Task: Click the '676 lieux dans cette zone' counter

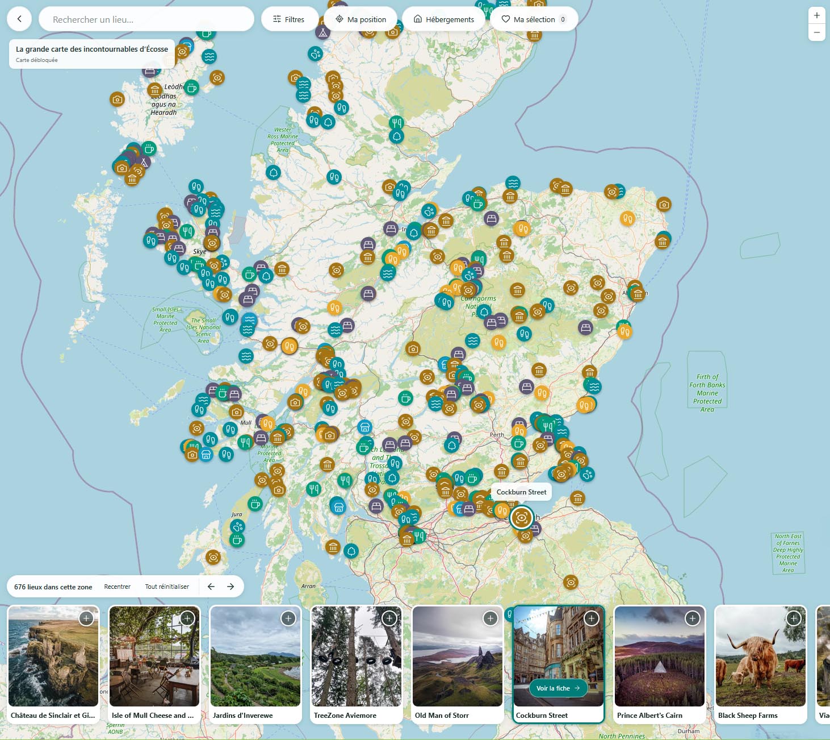Action: coord(53,587)
